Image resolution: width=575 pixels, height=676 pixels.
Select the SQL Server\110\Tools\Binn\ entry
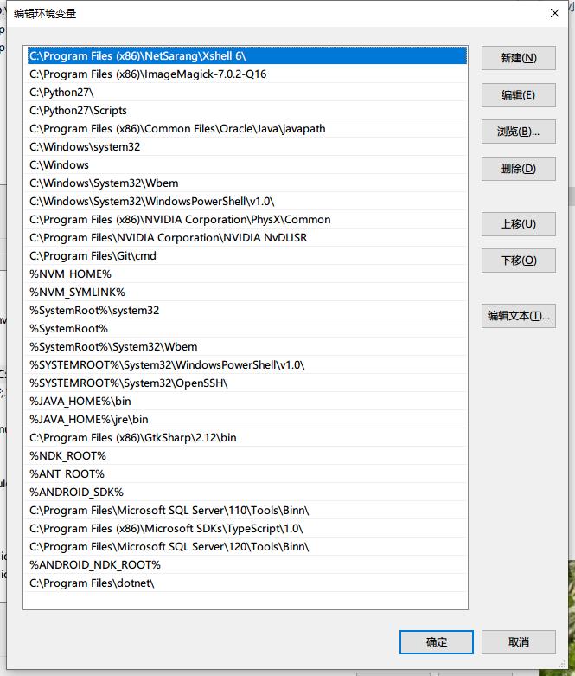click(x=246, y=511)
